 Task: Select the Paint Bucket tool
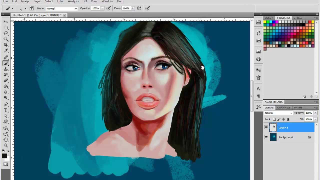6,86
